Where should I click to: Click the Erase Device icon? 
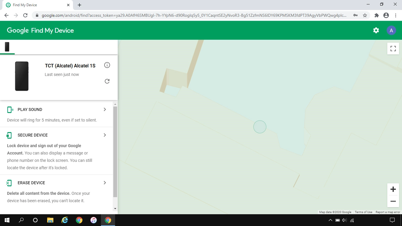point(9,183)
